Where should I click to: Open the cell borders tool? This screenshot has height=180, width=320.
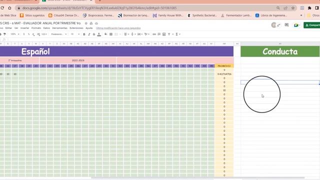pos(111,34)
